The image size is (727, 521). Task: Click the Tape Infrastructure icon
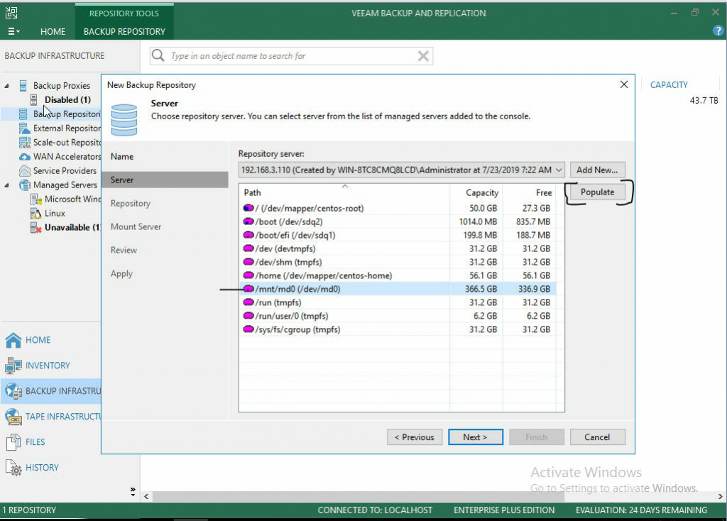(13, 417)
